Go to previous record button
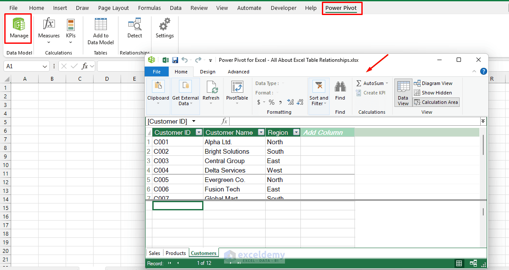This screenshot has height=270, width=509. pyautogui.click(x=178, y=263)
